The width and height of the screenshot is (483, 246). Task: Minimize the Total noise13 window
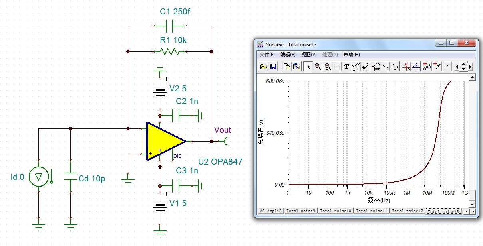point(441,43)
